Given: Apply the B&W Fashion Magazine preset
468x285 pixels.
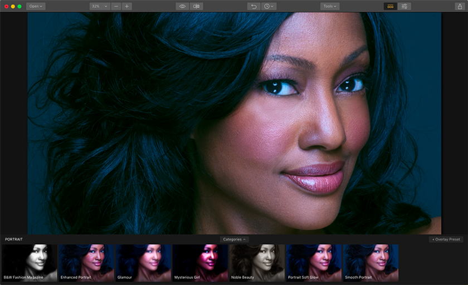Looking at the screenshot, I should (29, 263).
